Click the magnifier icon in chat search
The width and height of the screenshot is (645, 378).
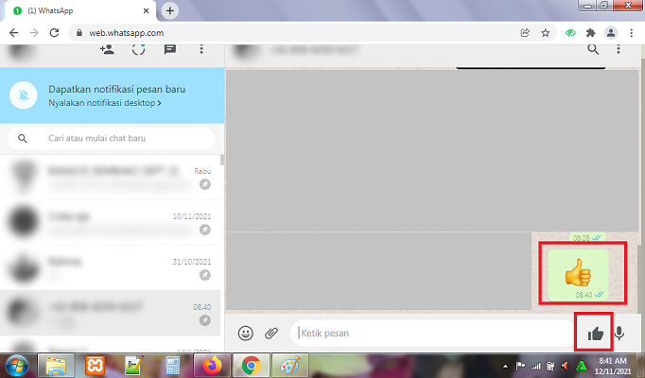tap(23, 139)
